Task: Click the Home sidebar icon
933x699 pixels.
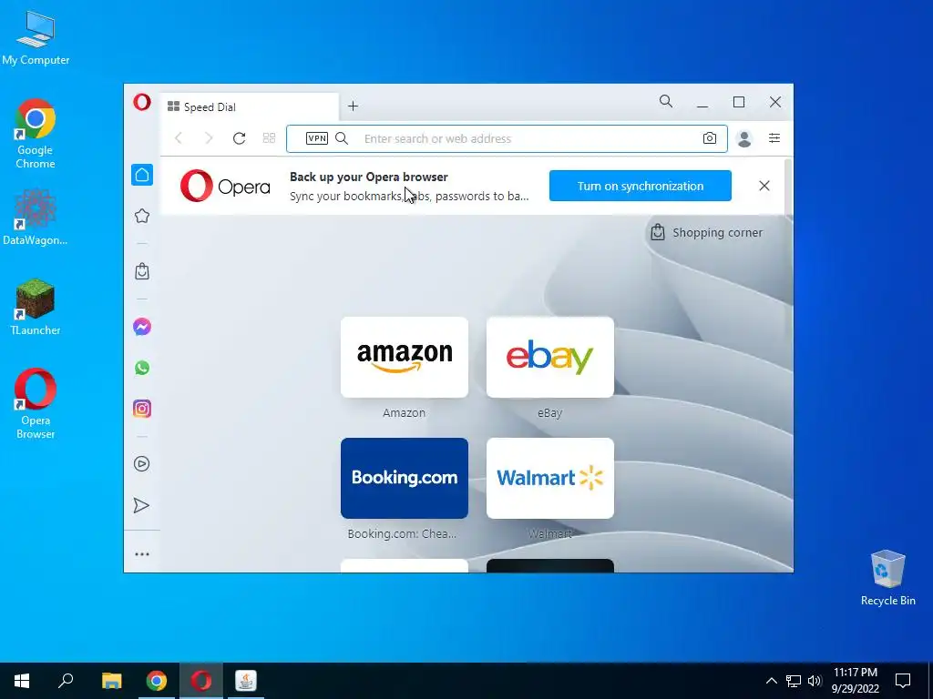Action: click(x=142, y=175)
